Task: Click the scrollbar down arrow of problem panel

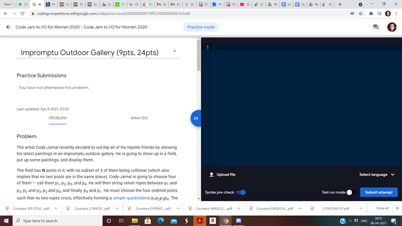Action: (199, 199)
